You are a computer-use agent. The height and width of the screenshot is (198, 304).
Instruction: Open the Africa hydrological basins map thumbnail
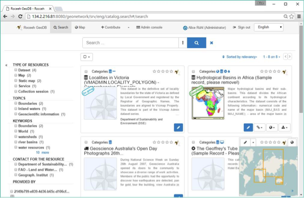(x=208, y=103)
